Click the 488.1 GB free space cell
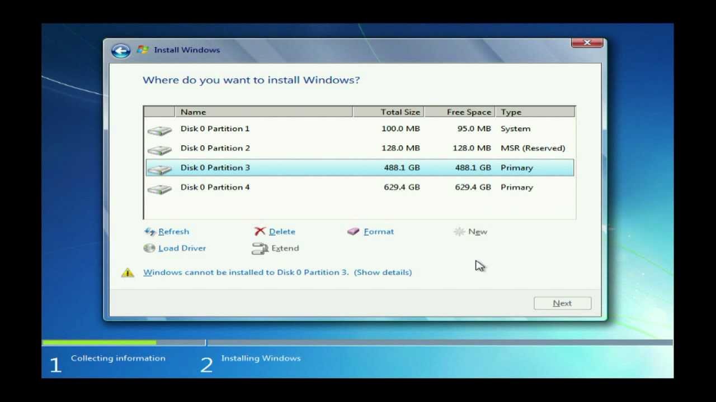 point(473,167)
